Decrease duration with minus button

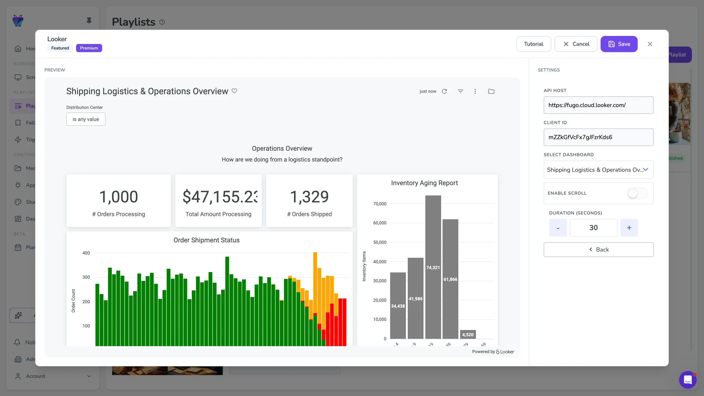click(x=558, y=228)
